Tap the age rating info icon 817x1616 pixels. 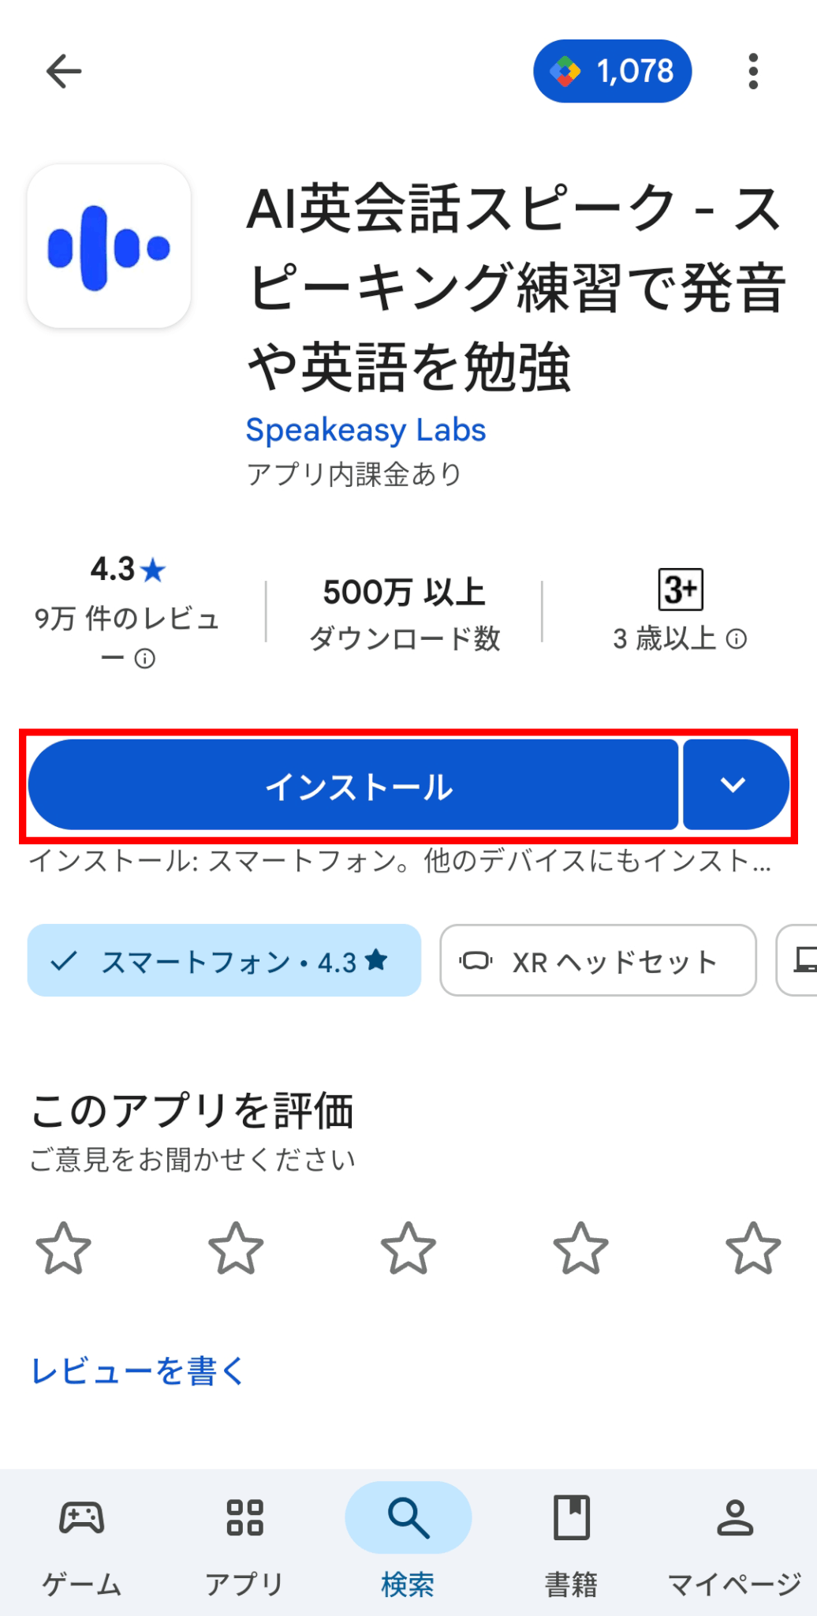pos(737,639)
